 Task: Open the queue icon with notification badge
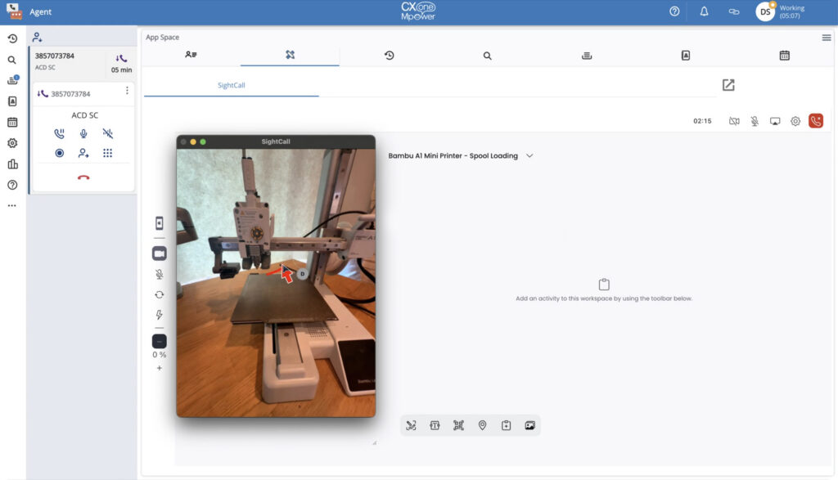tap(13, 81)
